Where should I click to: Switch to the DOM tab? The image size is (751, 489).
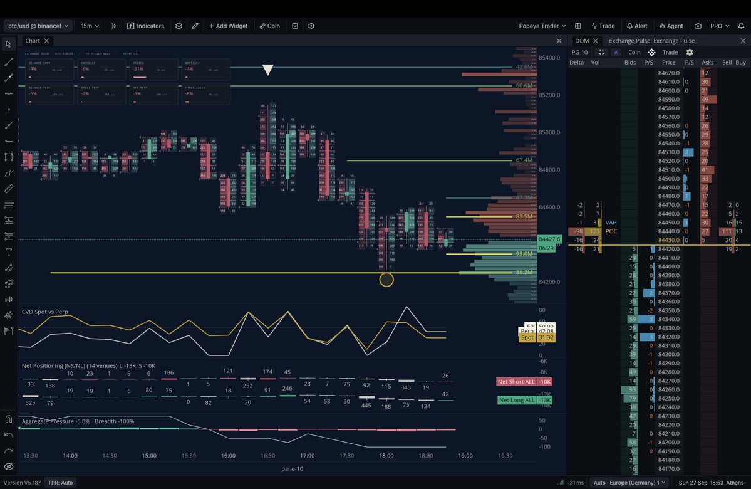click(x=582, y=41)
